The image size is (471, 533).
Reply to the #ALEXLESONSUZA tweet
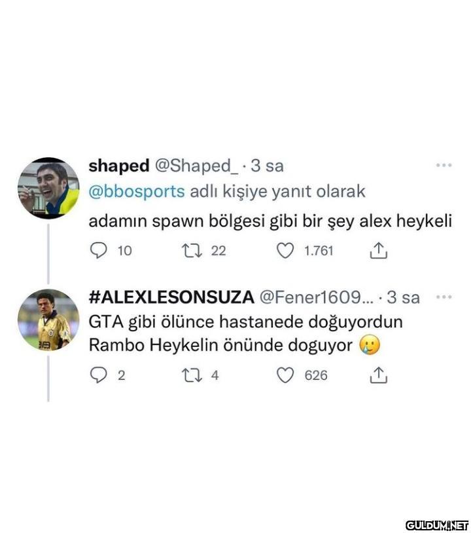pyautogui.click(x=99, y=375)
